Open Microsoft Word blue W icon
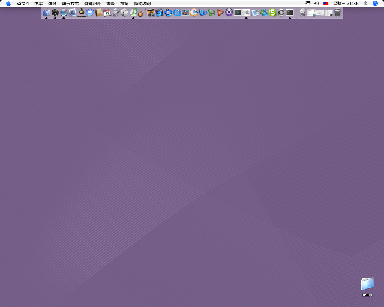Screen dimensions: 384x307 click(x=203, y=13)
